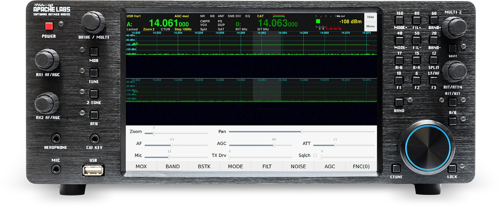Click the large blue-ringed tuning dial

428,147
